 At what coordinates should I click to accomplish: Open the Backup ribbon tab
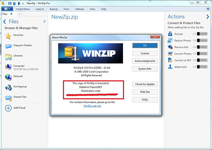pyautogui.click(x=54, y=9)
